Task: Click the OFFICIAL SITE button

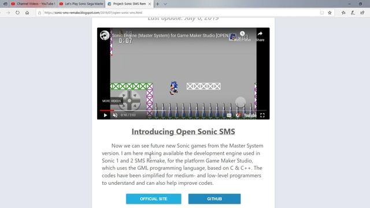Action: pyautogui.click(x=153, y=199)
